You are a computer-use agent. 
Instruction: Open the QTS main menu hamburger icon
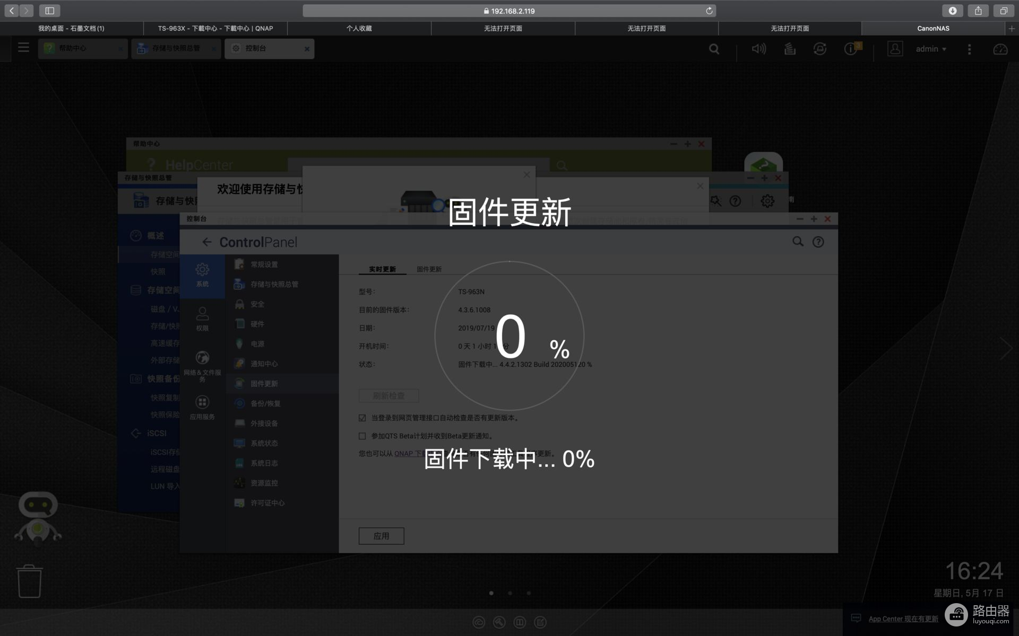point(23,48)
